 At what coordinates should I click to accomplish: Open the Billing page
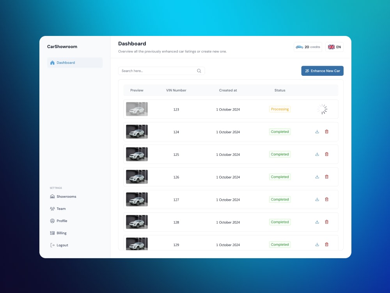pyautogui.click(x=58, y=233)
